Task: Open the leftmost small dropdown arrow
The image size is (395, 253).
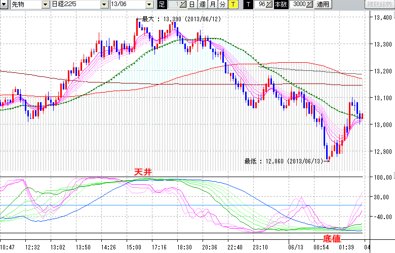Action: pyautogui.click(x=4, y=5)
